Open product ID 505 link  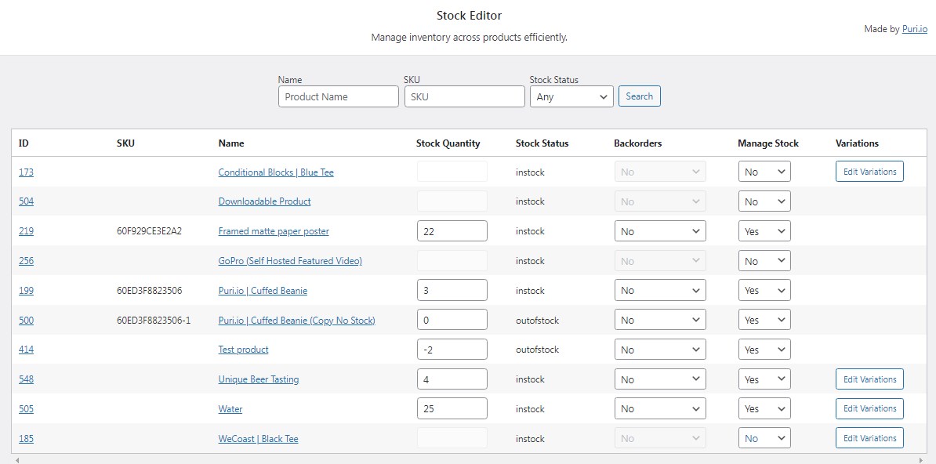27,409
